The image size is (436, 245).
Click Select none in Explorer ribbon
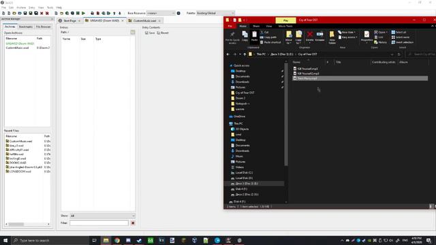pos(401,37)
